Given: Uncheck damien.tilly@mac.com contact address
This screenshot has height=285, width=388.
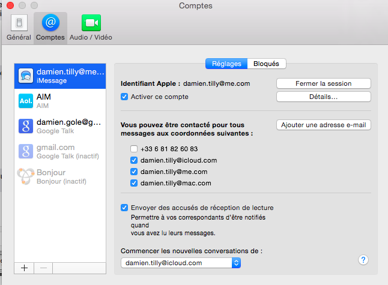Looking at the screenshot, I should 134,183.
